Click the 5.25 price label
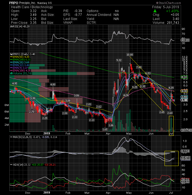This screenshot has width=192, height=195. pos(135,87)
